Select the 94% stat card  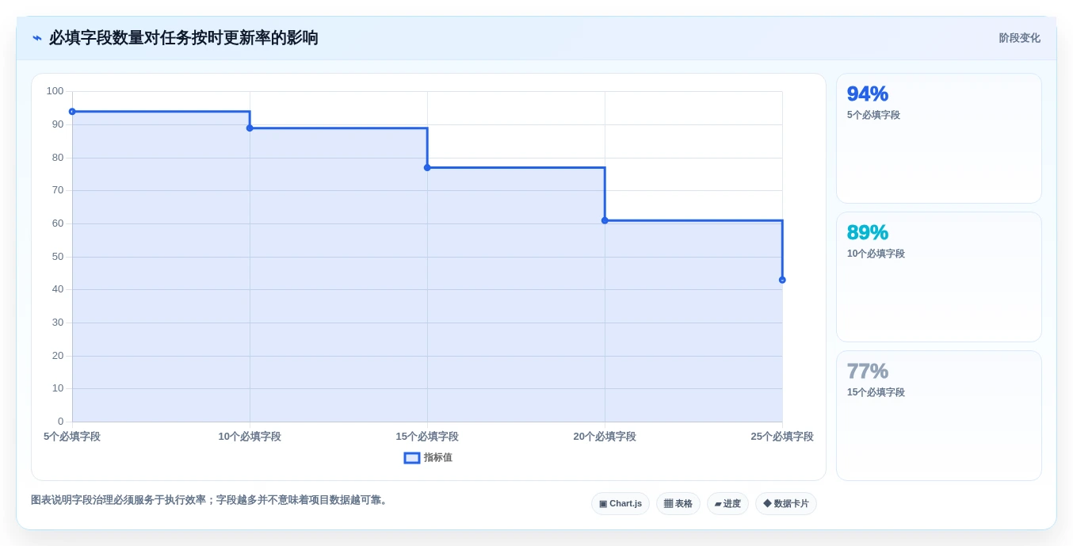939,139
